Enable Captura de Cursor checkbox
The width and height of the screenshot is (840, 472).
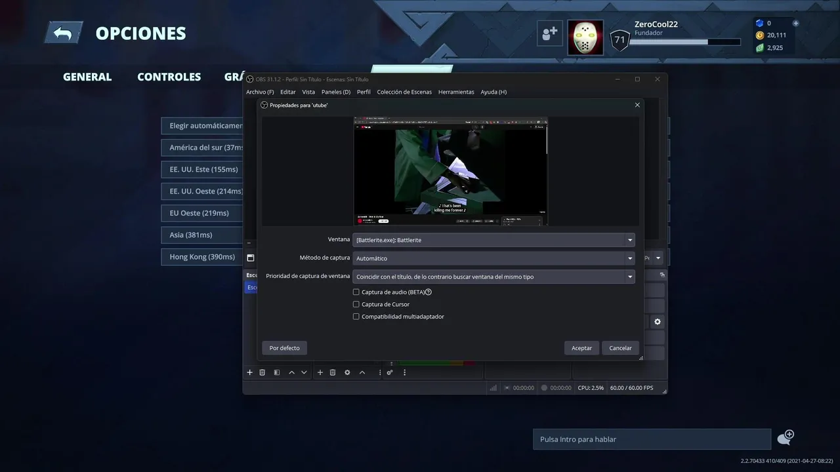pyautogui.click(x=356, y=304)
